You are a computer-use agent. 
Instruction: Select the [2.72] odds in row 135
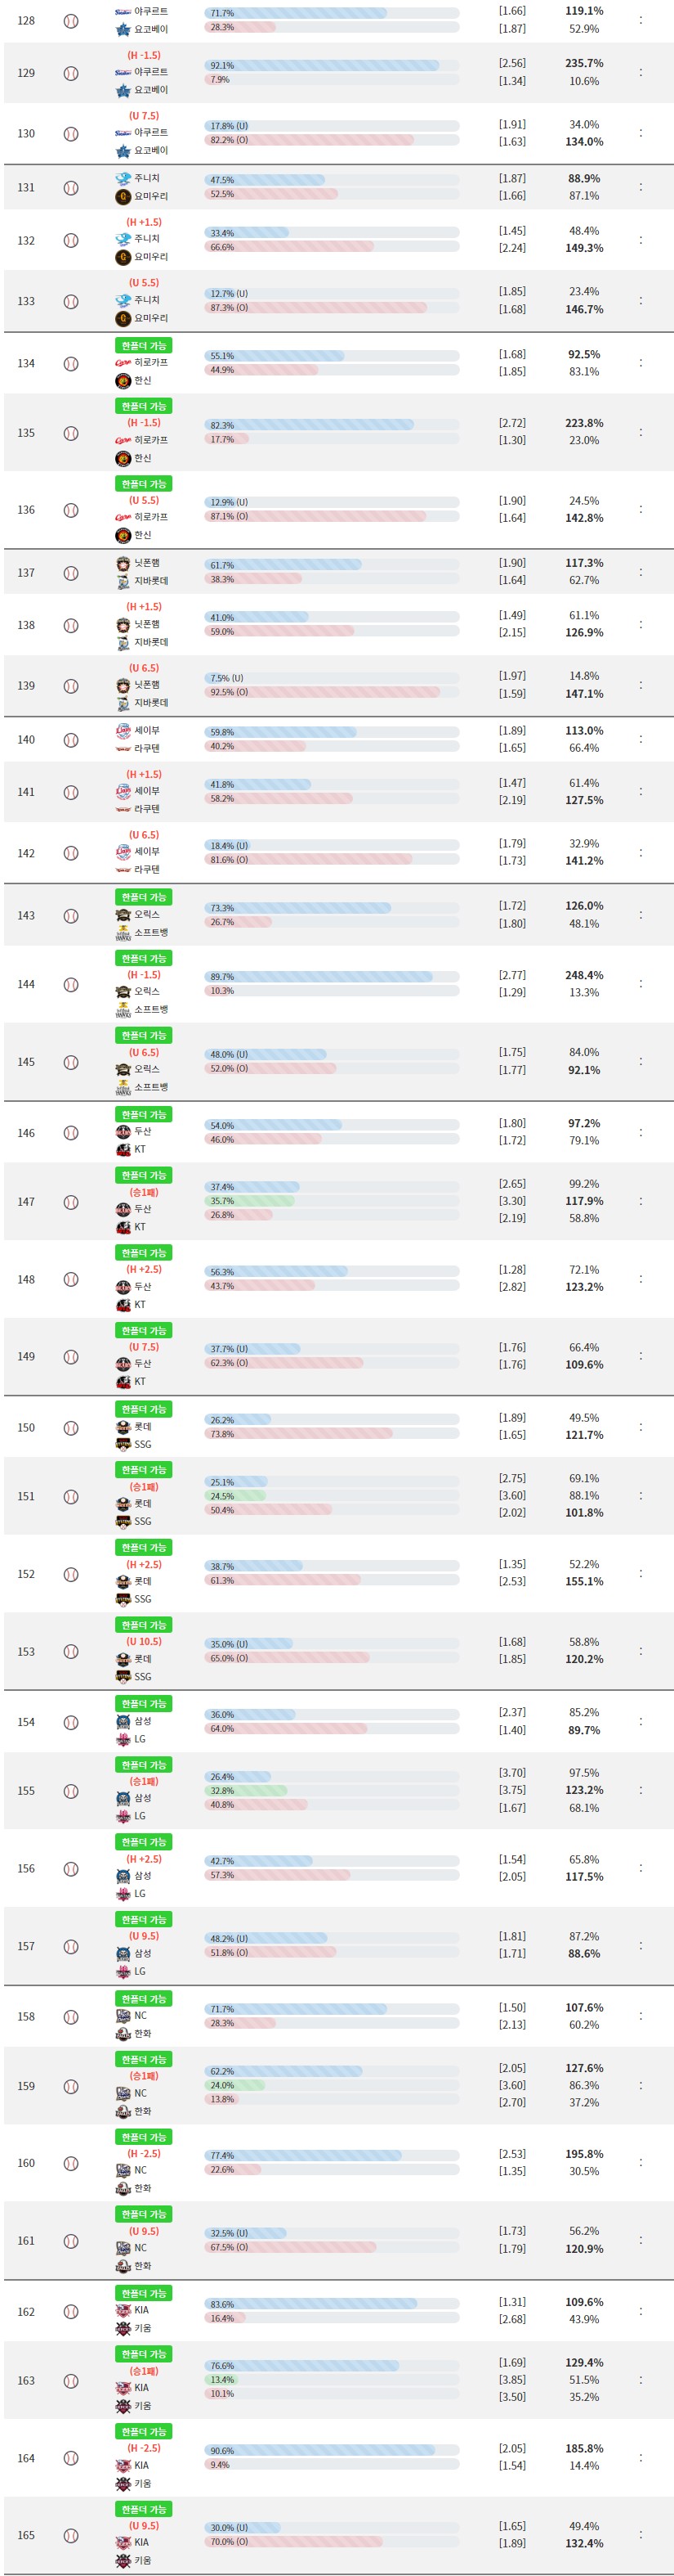pyautogui.click(x=512, y=423)
